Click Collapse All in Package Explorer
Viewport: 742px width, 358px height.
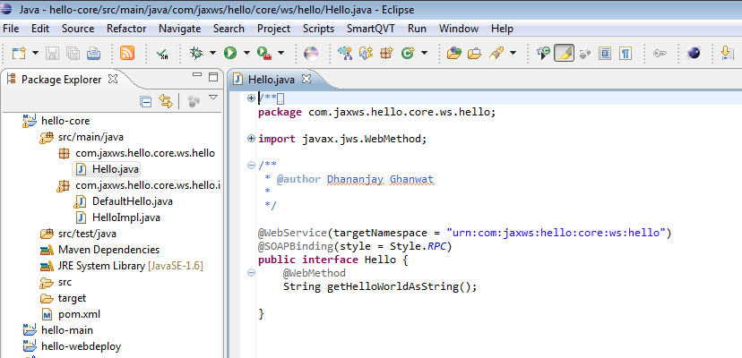click(x=146, y=101)
